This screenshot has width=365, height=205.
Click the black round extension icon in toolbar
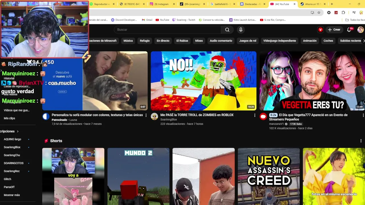[x=329, y=13]
